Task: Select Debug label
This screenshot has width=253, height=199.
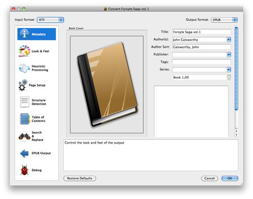Action: click(36, 170)
